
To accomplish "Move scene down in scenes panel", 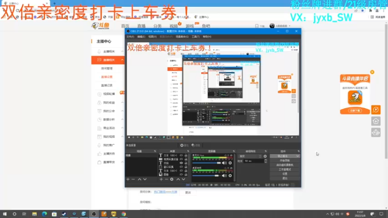I will point(145,179).
